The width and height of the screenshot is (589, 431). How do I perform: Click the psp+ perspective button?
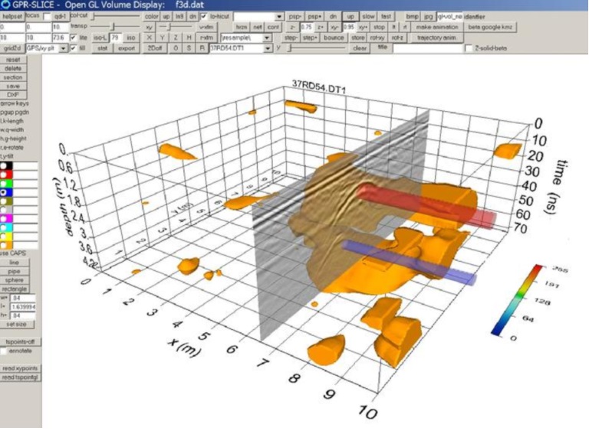tap(314, 17)
